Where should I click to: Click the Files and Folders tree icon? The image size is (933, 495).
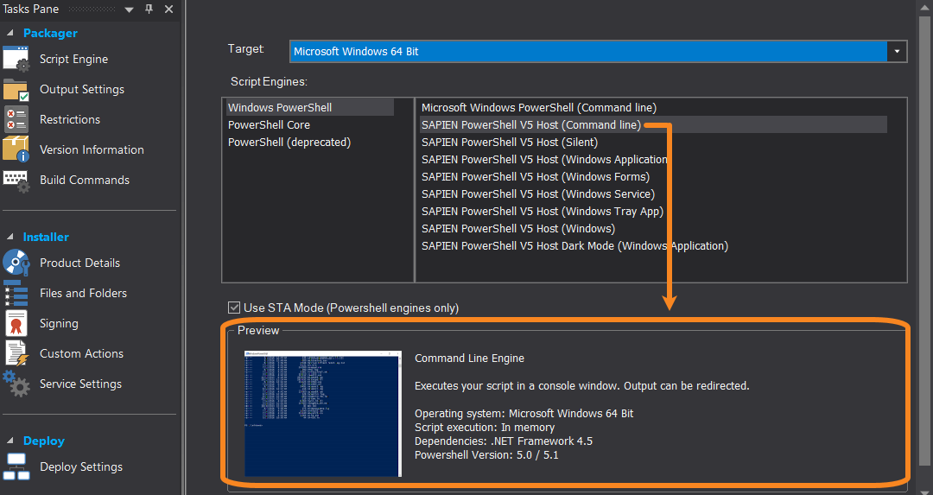tap(16, 293)
